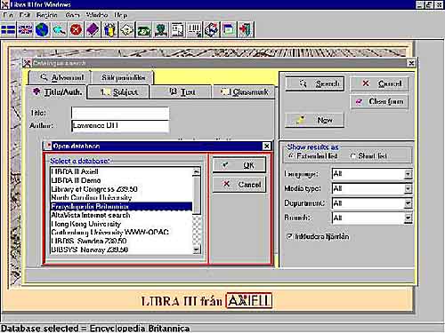Viewport: 445px width, 333px height.
Task: Switch to the Sök periodika tab
Action: click(123, 77)
